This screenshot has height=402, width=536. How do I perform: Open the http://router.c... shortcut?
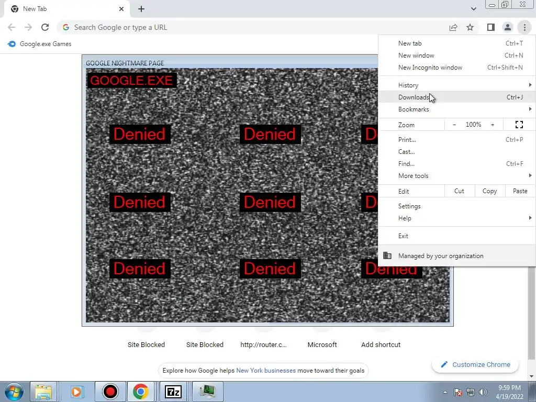[x=264, y=344]
